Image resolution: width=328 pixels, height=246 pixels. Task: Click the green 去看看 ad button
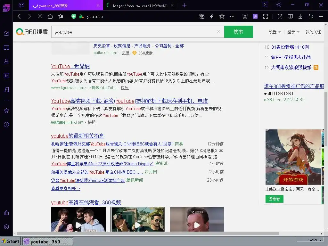(275, 199)
